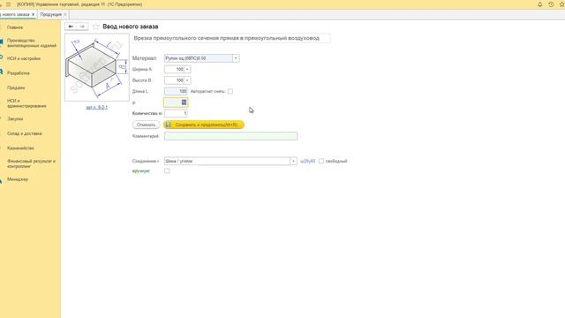The height and width of the screenshot is (318, 565).
Task: Open НСИ и администрирование section
Action: click(26, 103)
